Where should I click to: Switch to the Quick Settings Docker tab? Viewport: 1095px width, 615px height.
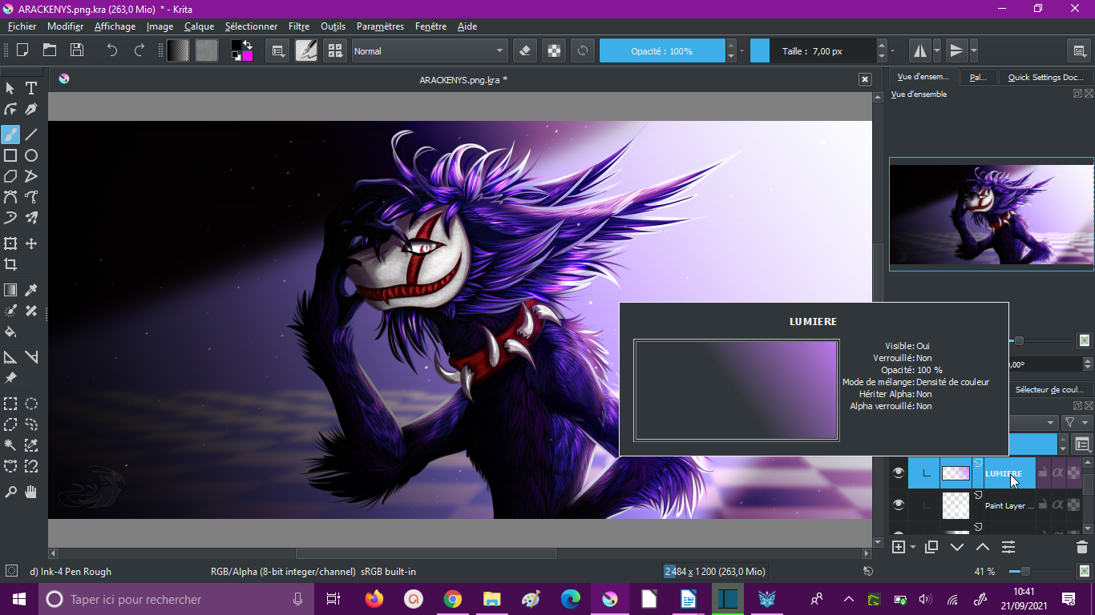click(1045, 77)
